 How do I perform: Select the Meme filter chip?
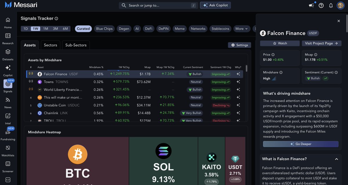coord(180,29)
